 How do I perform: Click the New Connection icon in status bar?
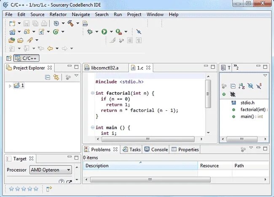pos(49,189)
